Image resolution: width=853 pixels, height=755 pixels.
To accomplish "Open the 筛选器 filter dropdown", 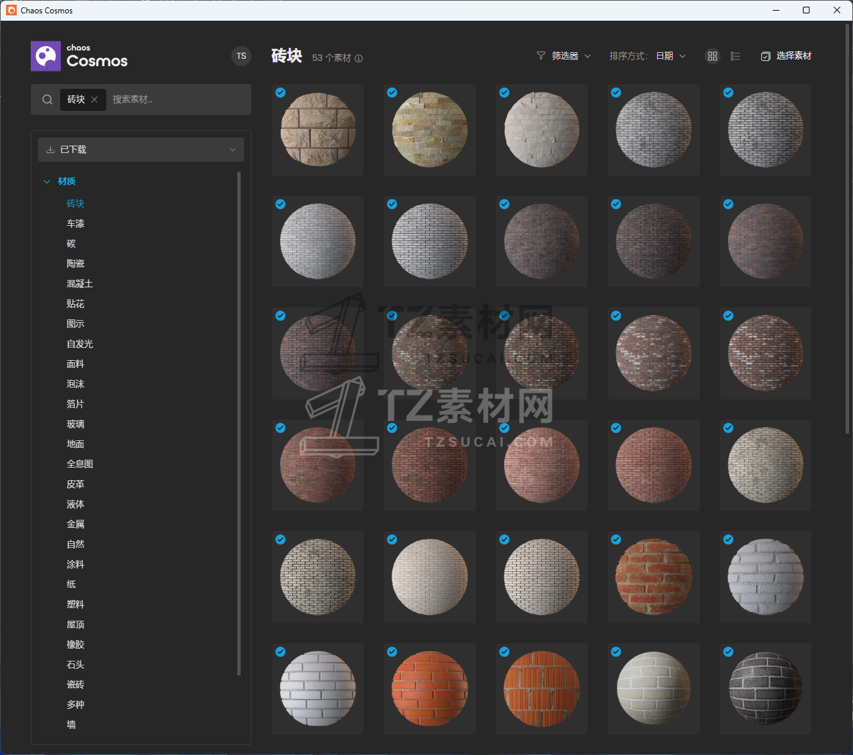I will point(564,56).
